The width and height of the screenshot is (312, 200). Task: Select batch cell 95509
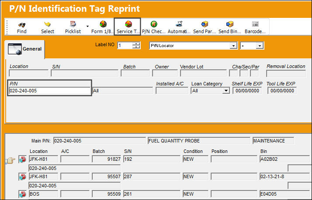[x=106, y=194]
